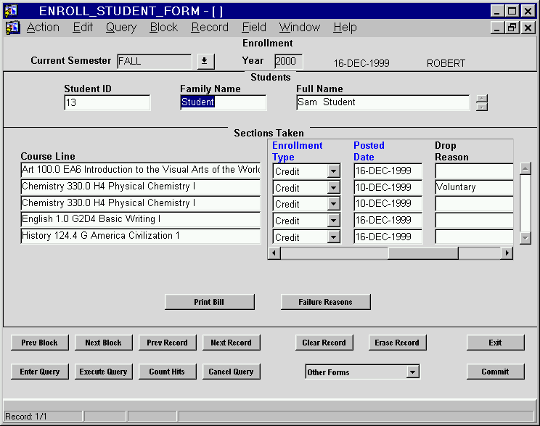
Task: Expand Enrollment Type dropdown for History 124.4 row
Action: click(333, 237)
